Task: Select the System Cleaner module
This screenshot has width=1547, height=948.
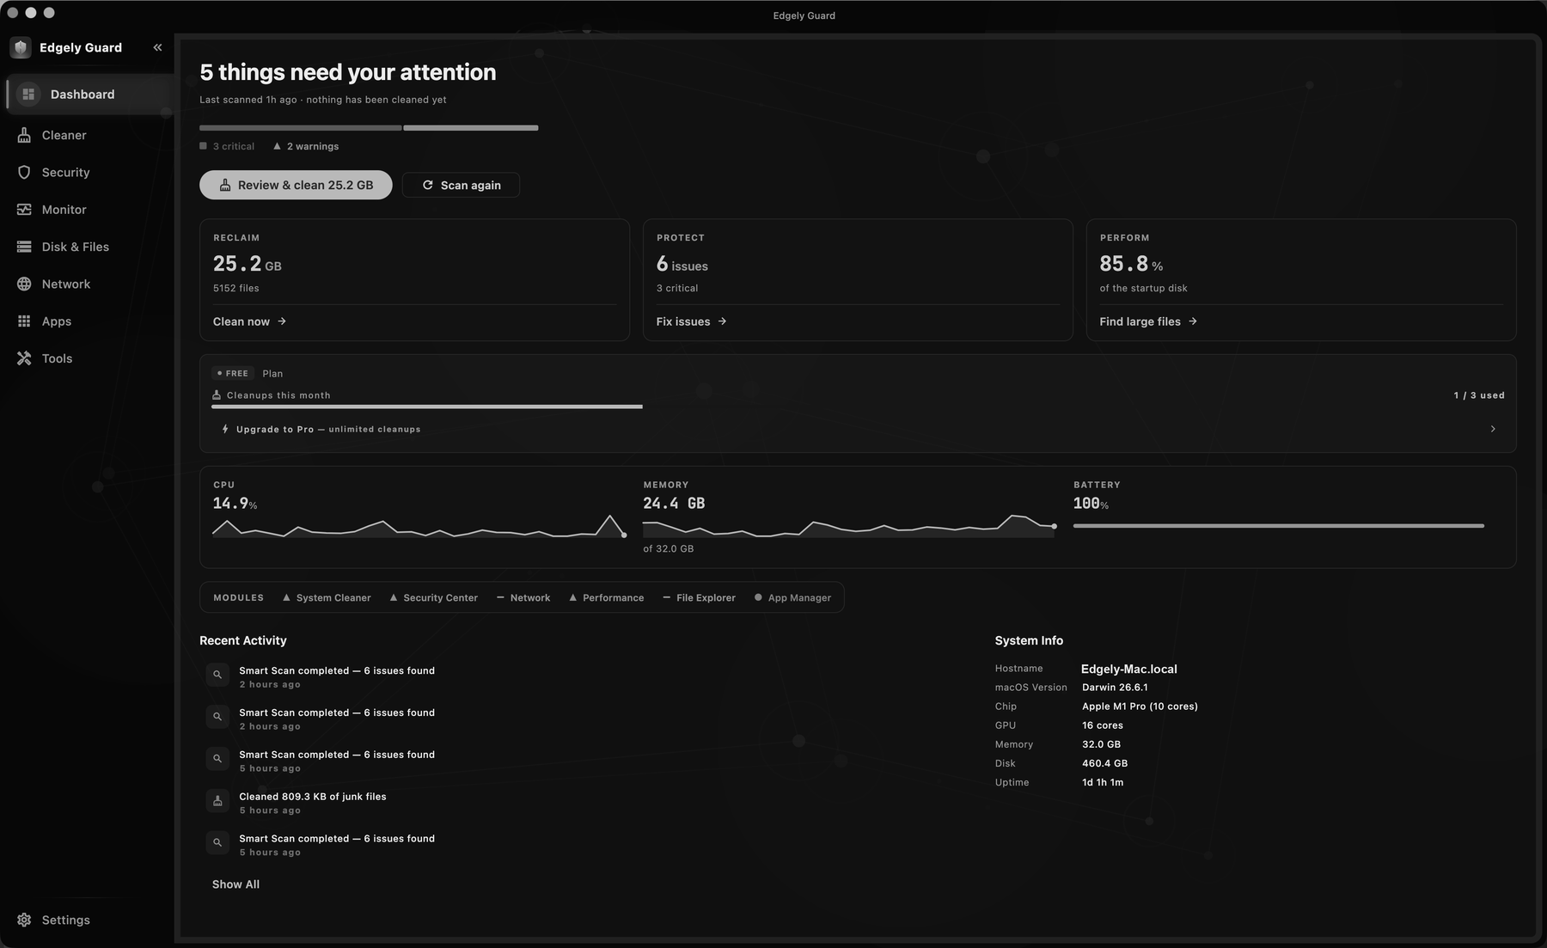Action: tap(327, 597)
